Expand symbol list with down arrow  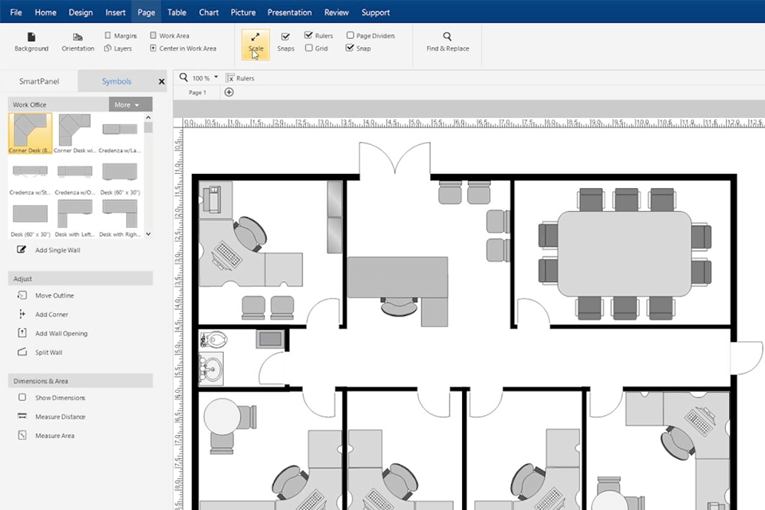pos(148,234)
